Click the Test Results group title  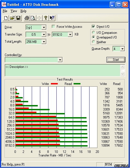point(65,79)
